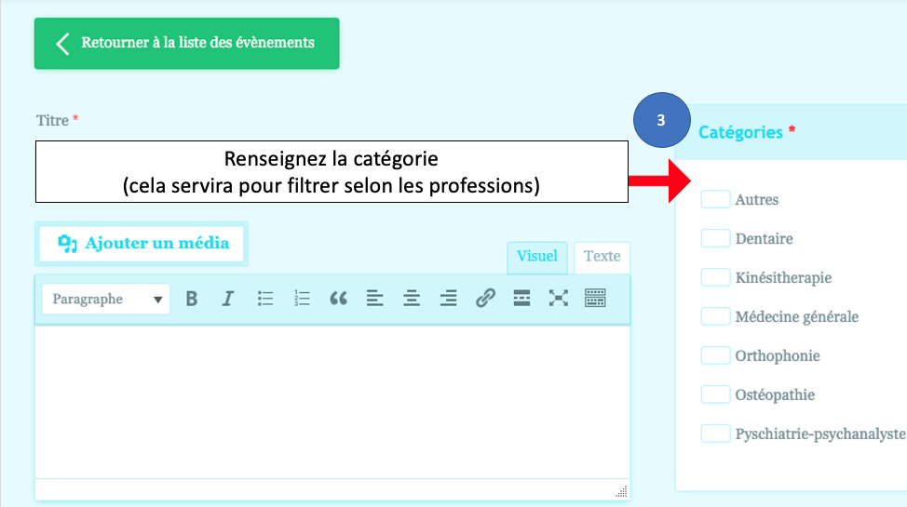Click Retourner à la liste des évènements

pyautogui.click(x=186, y=43)
